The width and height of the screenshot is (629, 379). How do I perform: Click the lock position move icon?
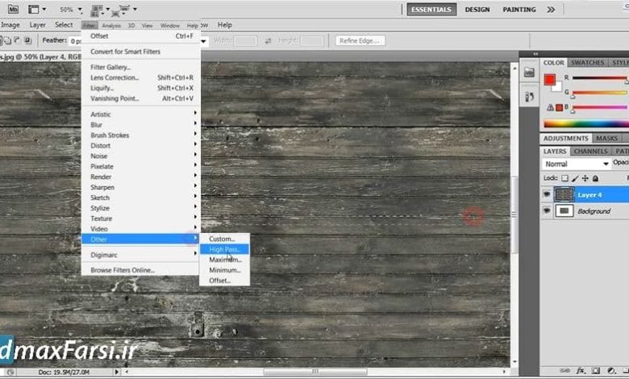click(x=585, y=177)
